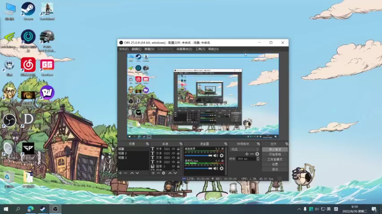
Task: Select the green NVIDIA GeForce shortcut
Action: tap(9, 39)
